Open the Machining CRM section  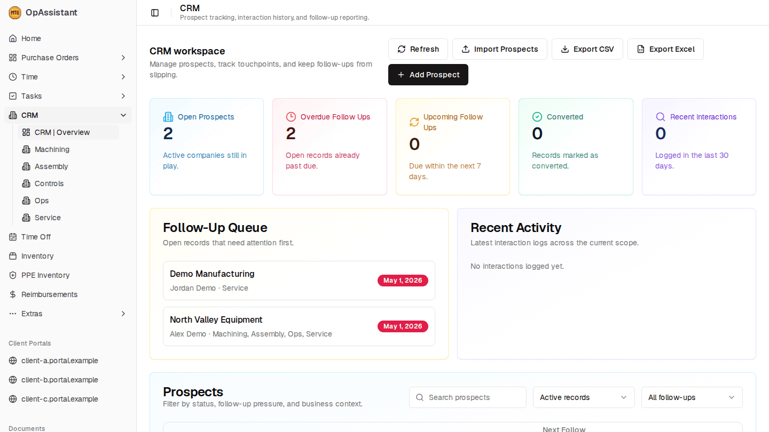[68, 149]
